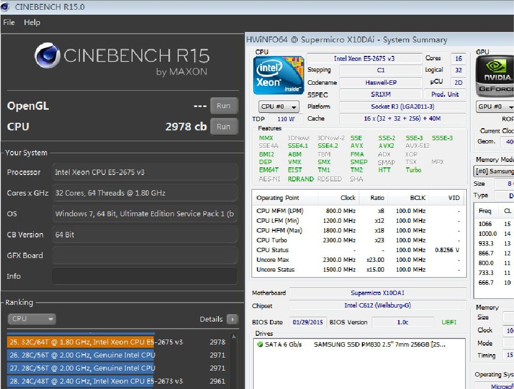Open the File menu
514x389 pixels.
(9, 22)
